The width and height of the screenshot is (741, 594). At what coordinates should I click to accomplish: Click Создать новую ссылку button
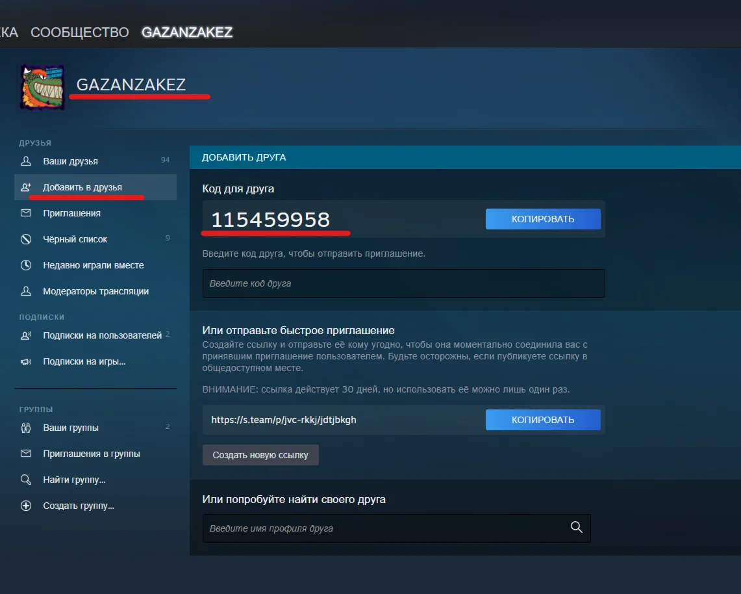pos(260,455)
